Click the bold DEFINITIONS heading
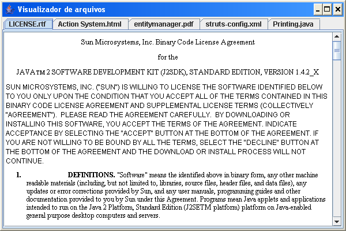The width and height of the screenshot is (346, 231). [x=91, y=174]
